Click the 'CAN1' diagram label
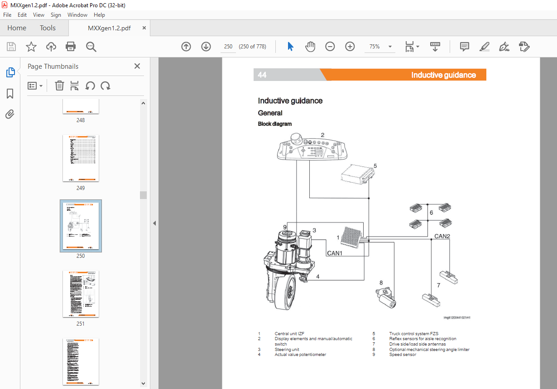 (x=335, y=253)
